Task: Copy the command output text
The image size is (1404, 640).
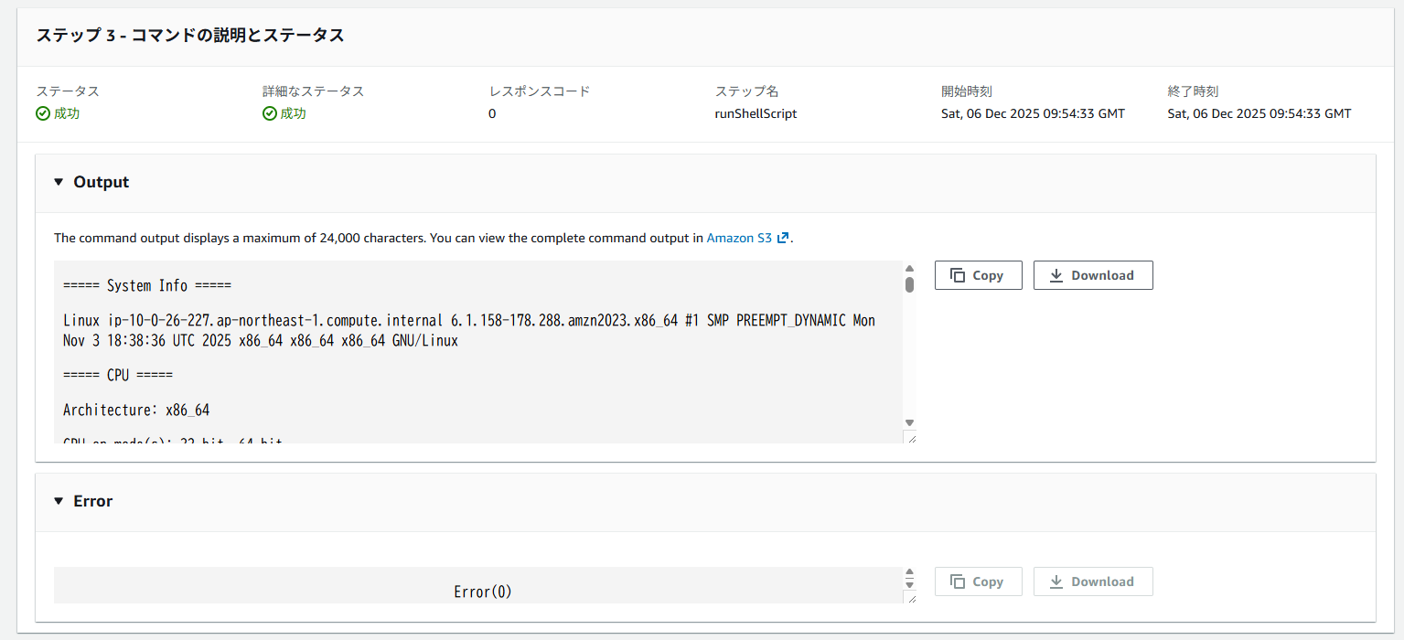Action: (x=978, y=275)
